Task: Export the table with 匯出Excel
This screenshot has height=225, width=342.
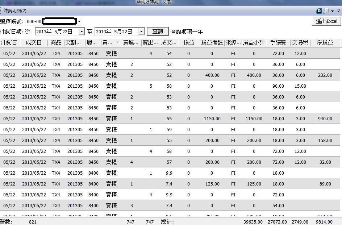Action: pyautogui.click(x=326, y=21)
